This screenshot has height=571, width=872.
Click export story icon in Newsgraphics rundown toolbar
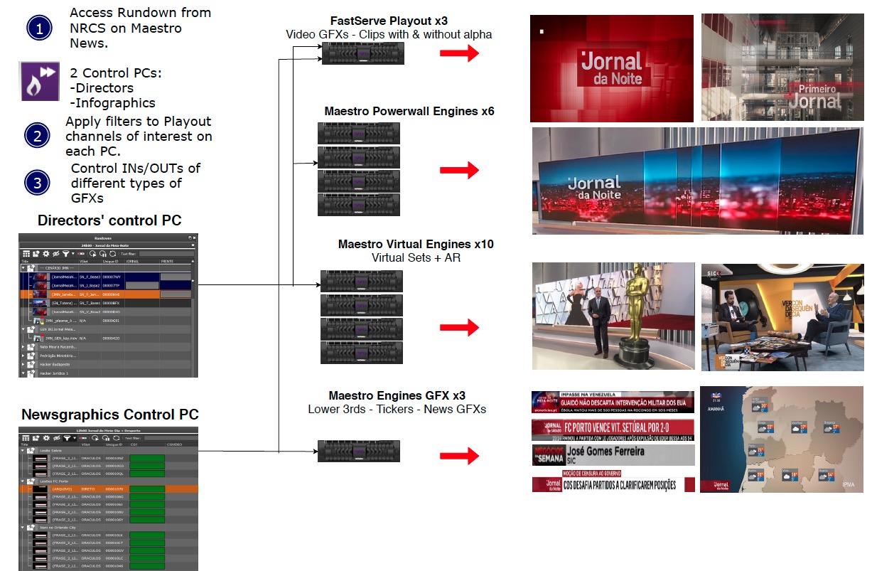coord(36,438)
